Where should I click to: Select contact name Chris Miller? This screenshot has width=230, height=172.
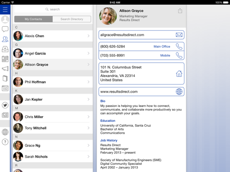[x=34, y=117]
